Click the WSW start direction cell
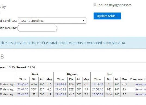146x105 pixels. (34, 84)
